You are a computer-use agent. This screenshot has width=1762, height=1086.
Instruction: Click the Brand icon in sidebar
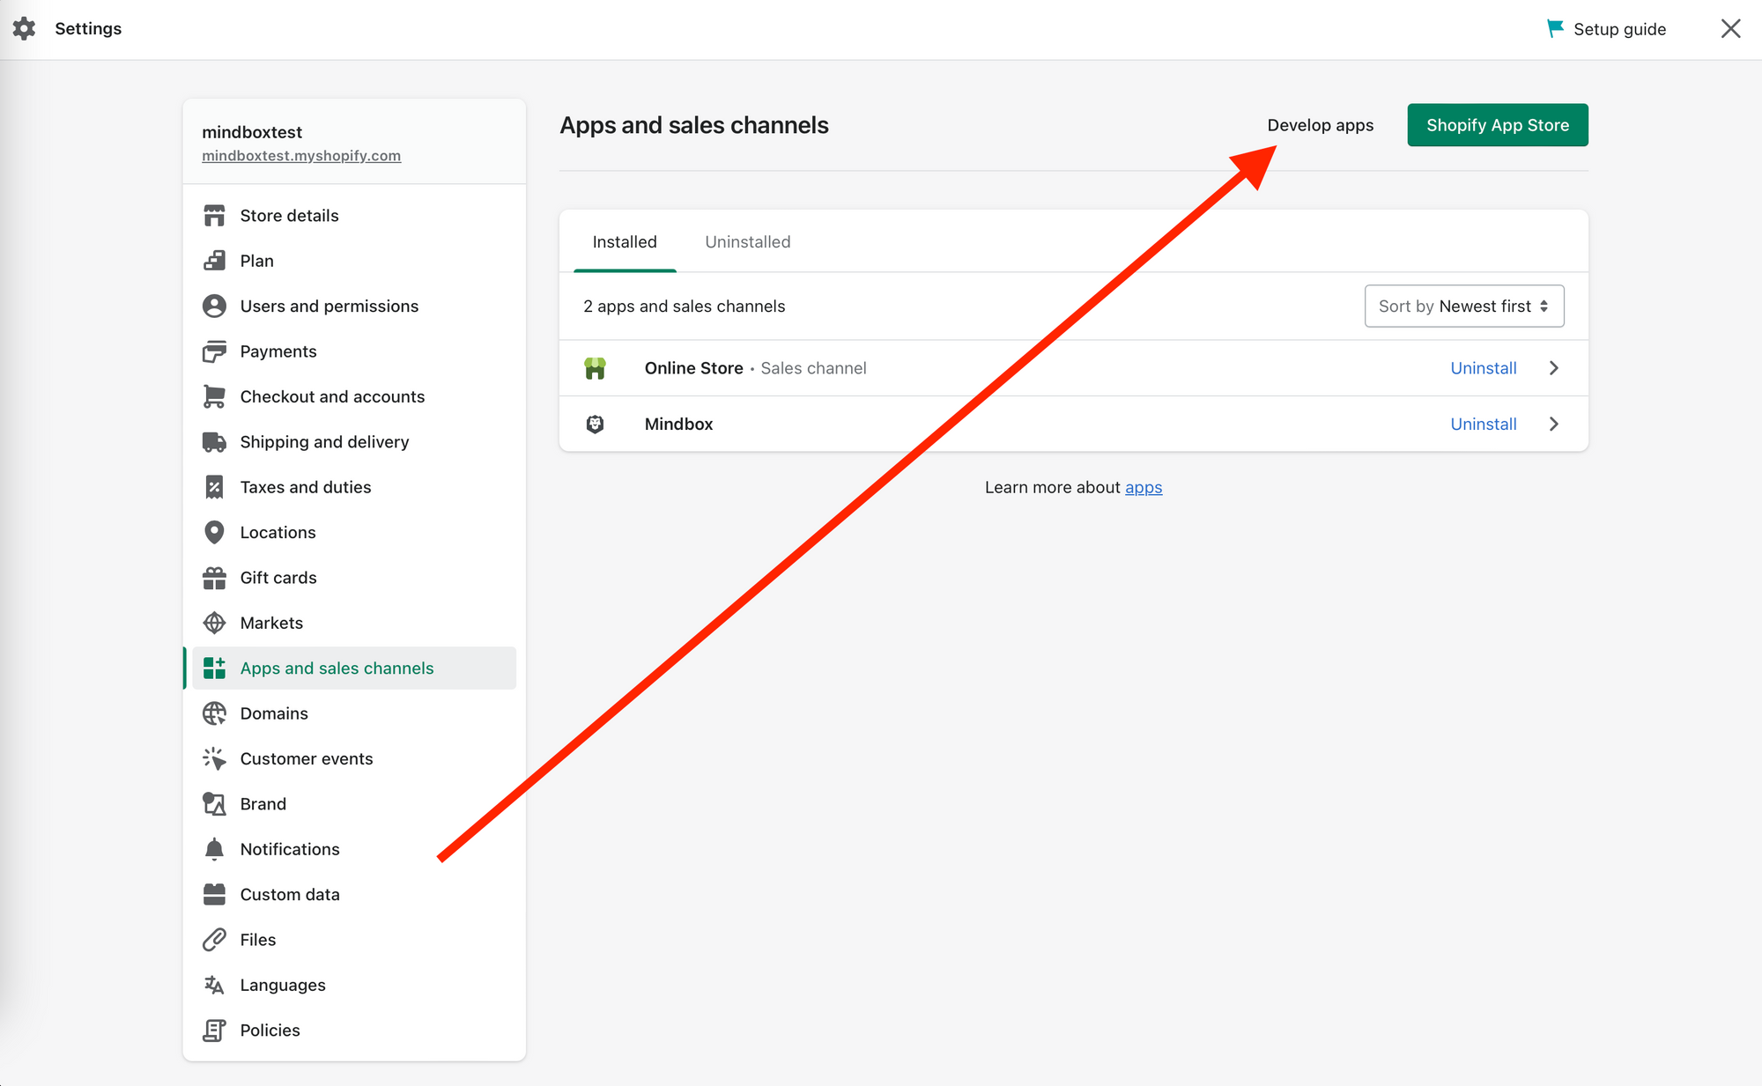point(214,804)
